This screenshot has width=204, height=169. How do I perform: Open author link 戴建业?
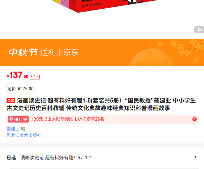(13, 129)
